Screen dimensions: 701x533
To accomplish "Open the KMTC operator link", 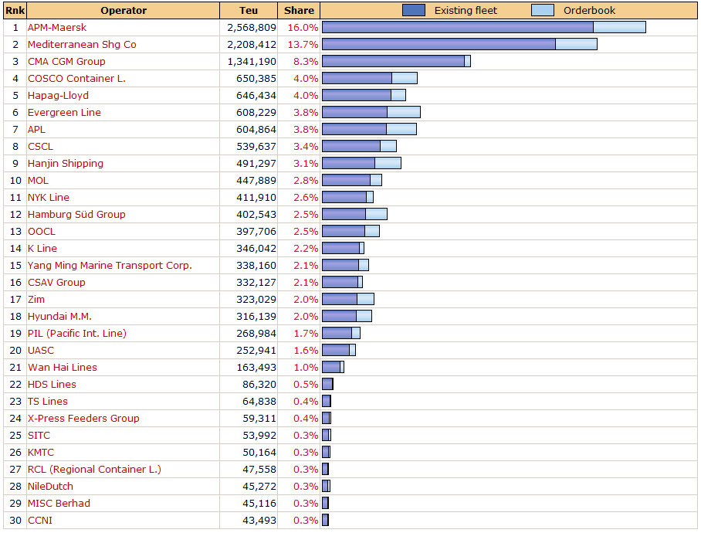I will click(41, 453).
